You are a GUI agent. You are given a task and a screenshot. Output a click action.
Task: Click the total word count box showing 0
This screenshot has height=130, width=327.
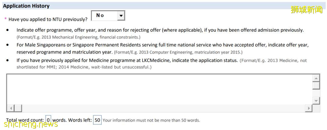[x=48, y=120]
